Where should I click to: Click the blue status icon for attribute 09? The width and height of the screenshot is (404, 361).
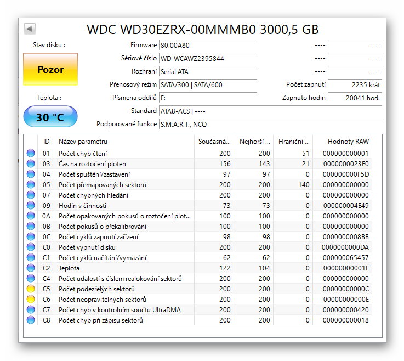click(x=31, y=206)
